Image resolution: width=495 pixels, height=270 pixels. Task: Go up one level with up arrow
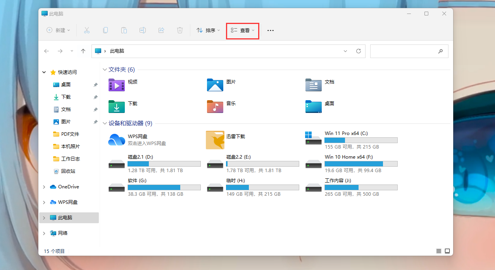tap(83, 51)
